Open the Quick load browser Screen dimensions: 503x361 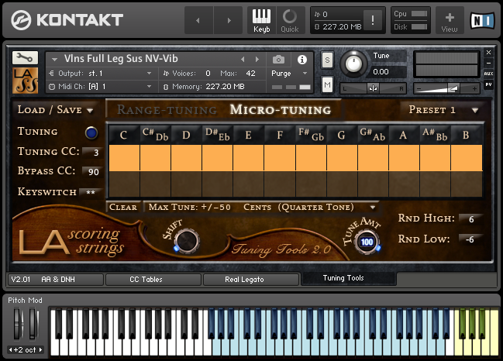click(290, 20)
